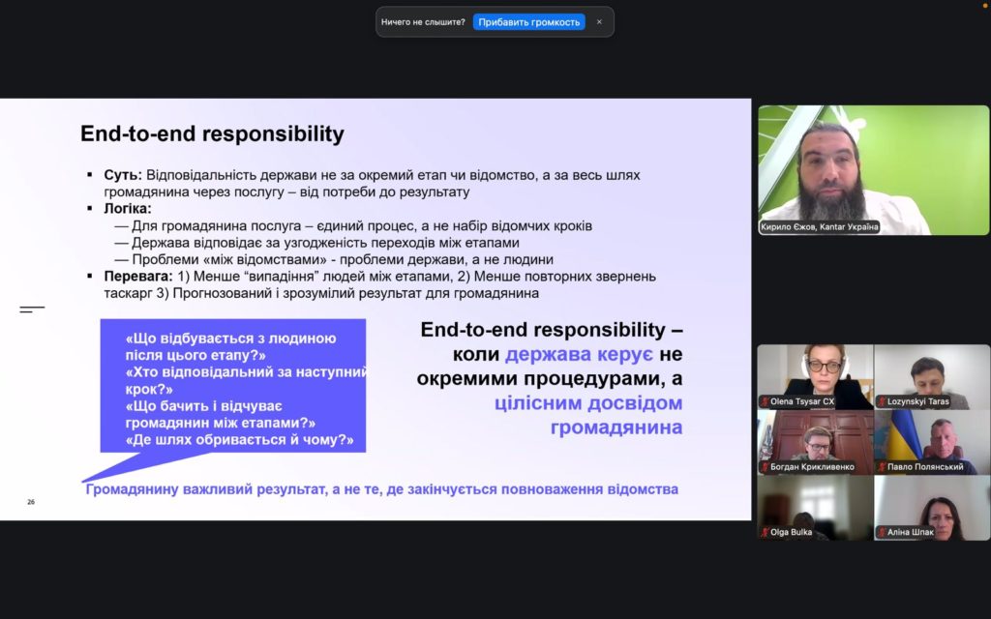Click Lozynskyi Taras's muted microphone icon

pyautogui.click(x=882, y=401)
